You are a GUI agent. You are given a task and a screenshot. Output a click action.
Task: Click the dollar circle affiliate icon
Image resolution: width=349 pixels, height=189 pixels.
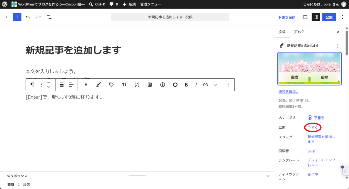(163, 85)
